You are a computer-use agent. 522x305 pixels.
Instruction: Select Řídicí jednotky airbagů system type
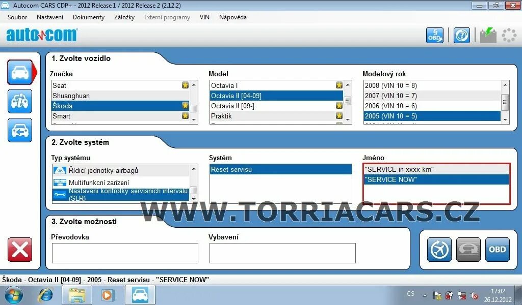[x=120, y=170]
